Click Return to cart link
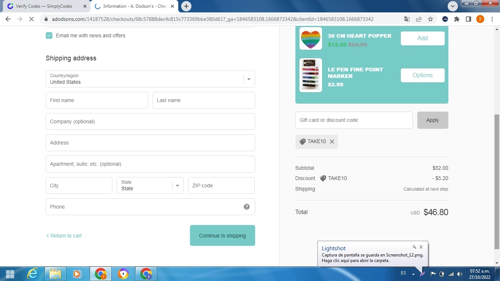The image size is (500, 281). pos(64,236)
